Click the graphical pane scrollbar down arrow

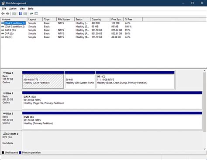[204, 149]
